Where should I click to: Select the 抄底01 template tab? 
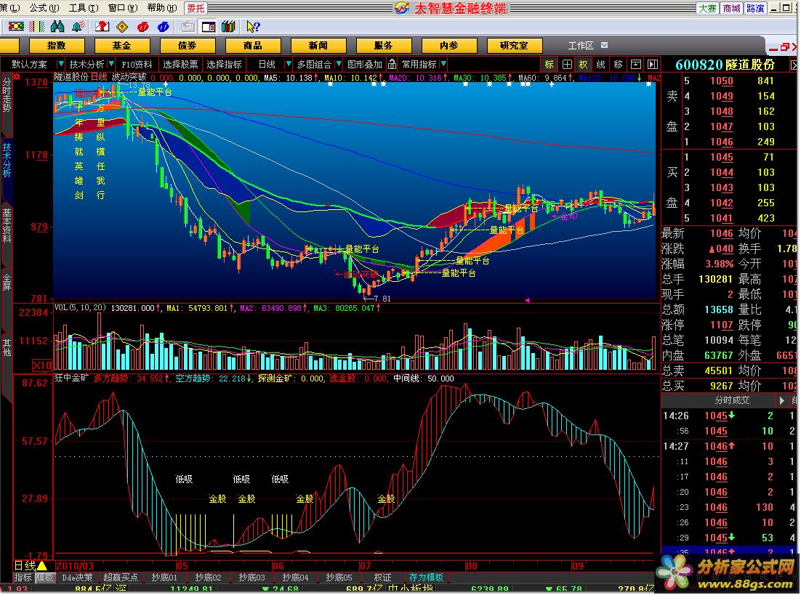point(164,577)
